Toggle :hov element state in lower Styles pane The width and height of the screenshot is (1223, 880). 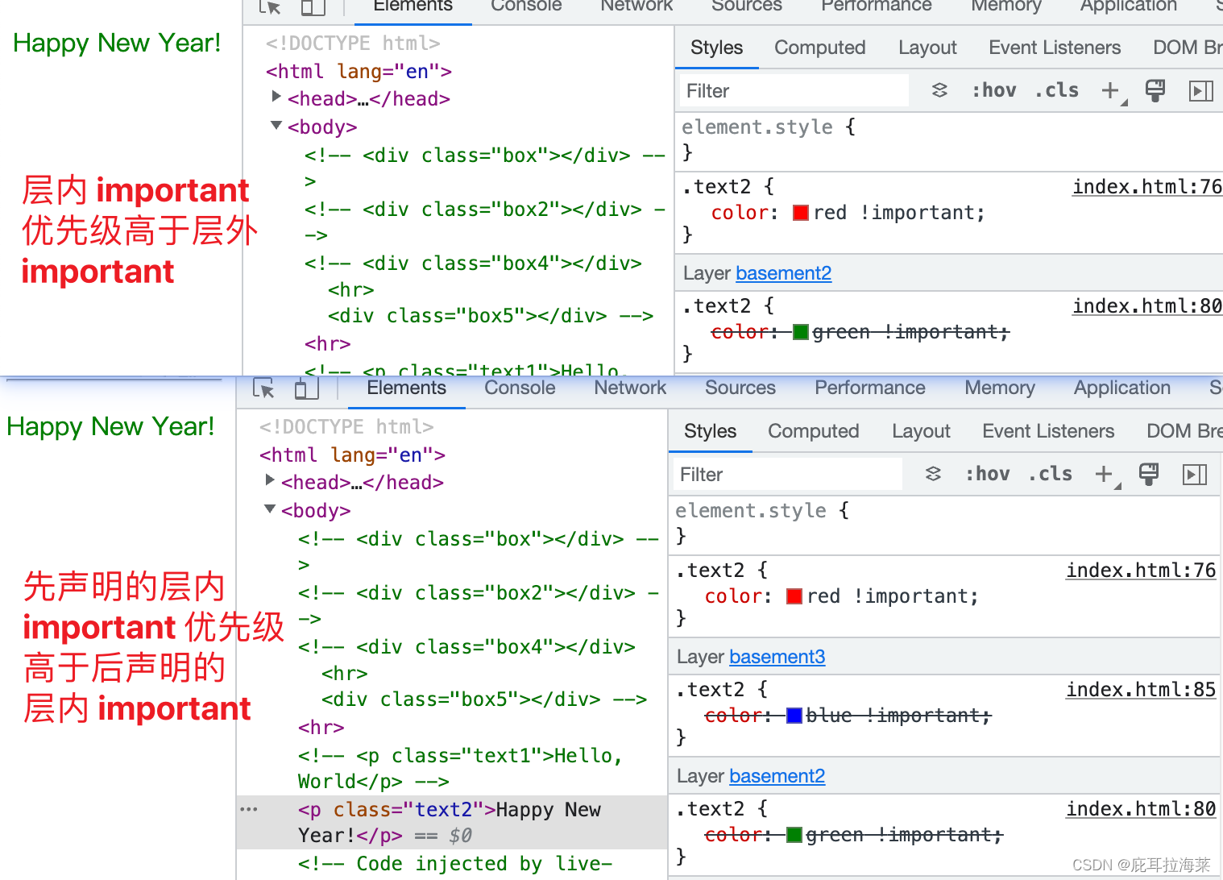point(987,474)
